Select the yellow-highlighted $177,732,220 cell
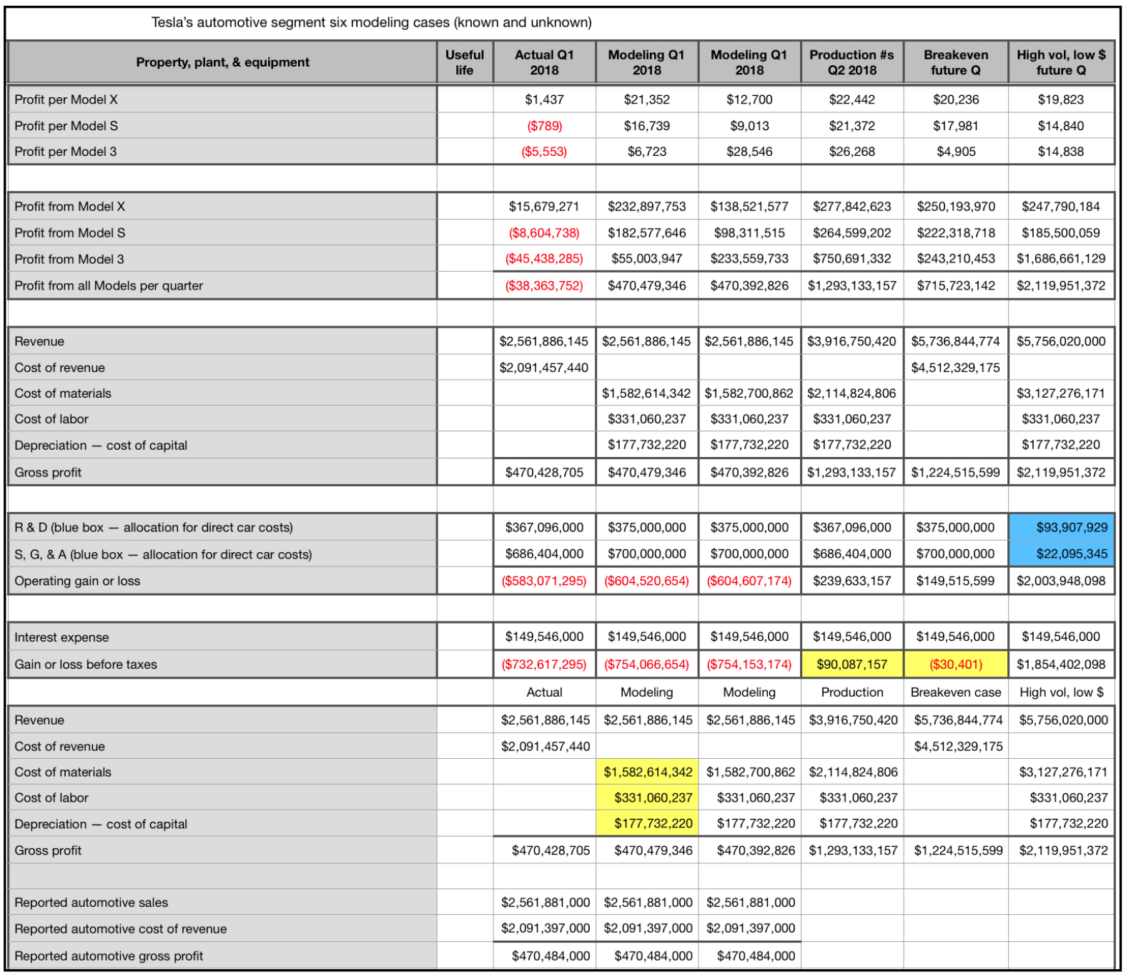 click(647, 824)
